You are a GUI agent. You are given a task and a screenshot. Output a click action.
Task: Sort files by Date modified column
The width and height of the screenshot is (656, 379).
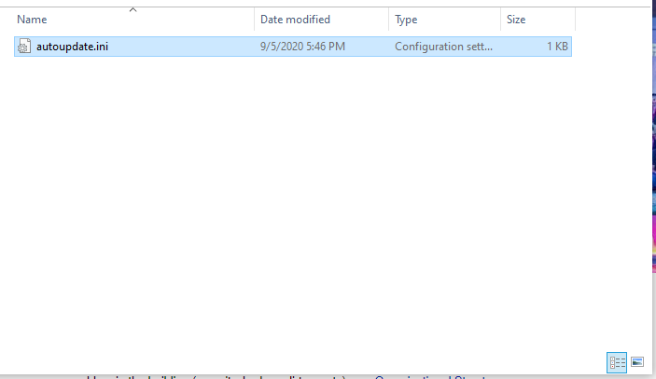pyautogui.click(x=295, y=20)
